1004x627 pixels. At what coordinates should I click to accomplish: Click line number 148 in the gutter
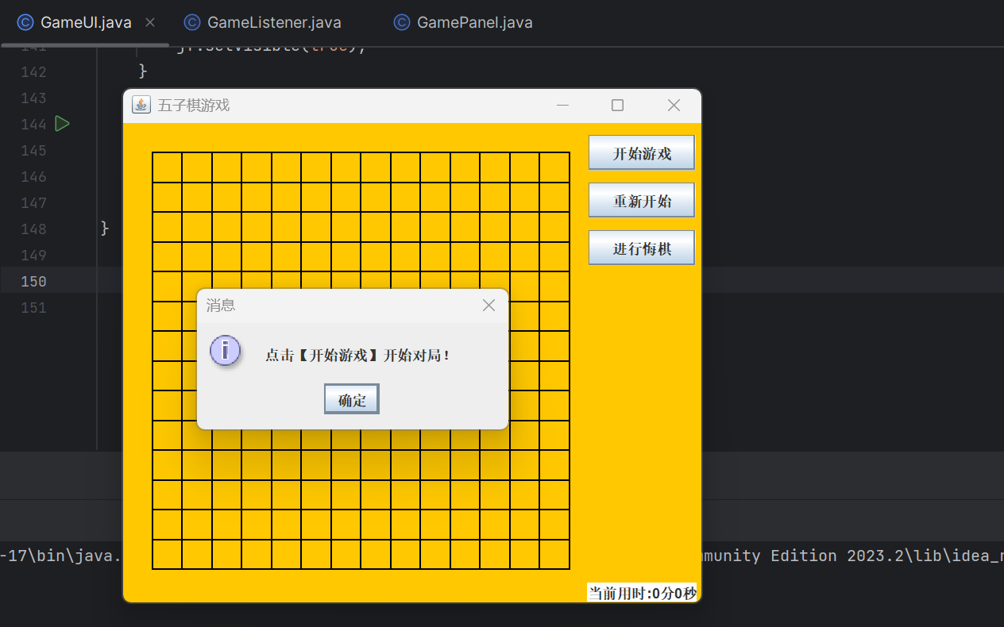pyautogui.click(x=33, y=229)
